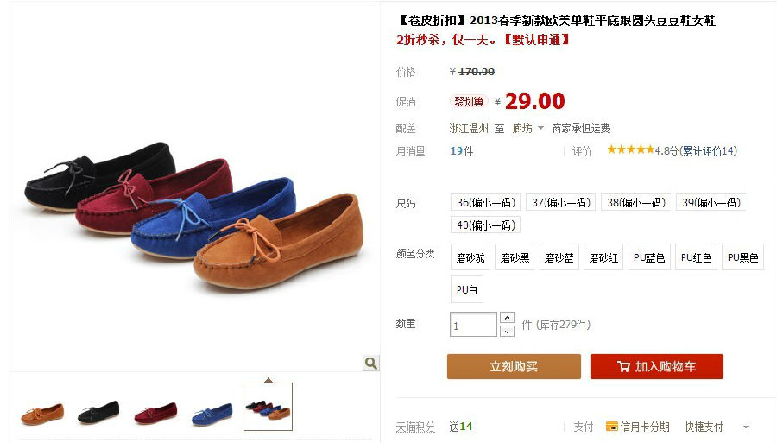Viewport: 777px width, 443px height.
Task: Pick the 磨砂驼 color option
Action: (471, 257)
